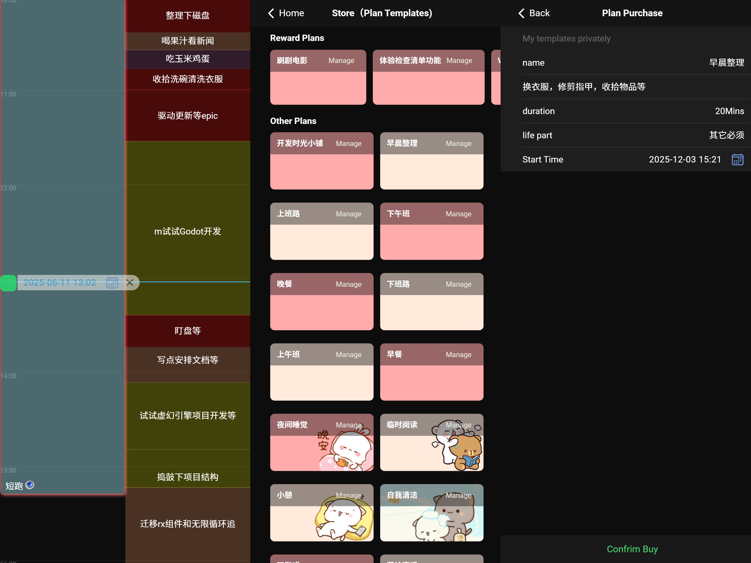This screenshot has height=563, width=751.
Task: Select the 驱动更新等epic schedule block
Action: point(188,115)
